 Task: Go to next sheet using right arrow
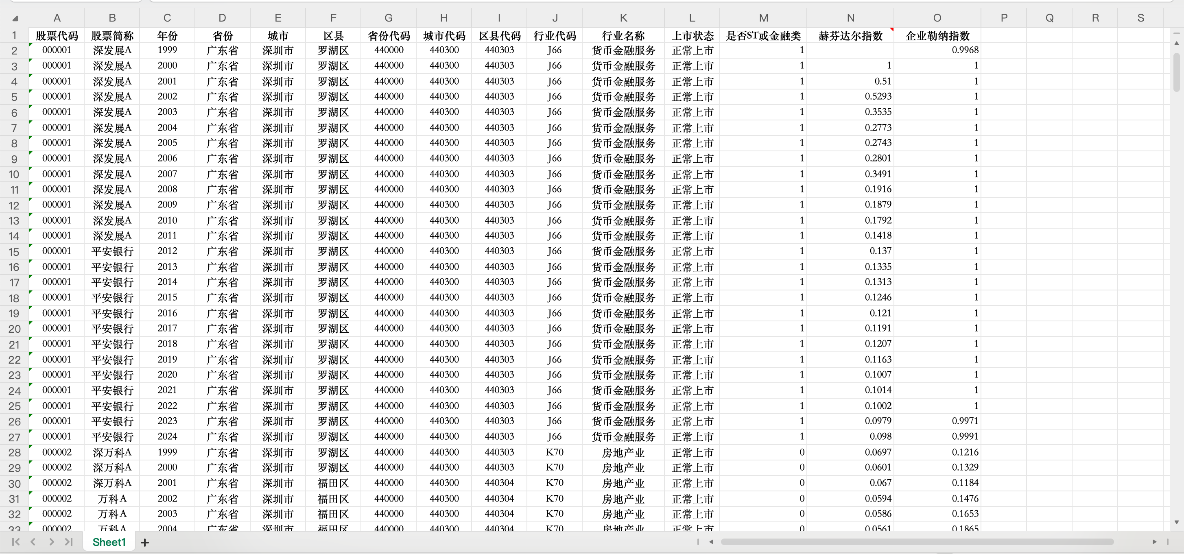[52, 542]
